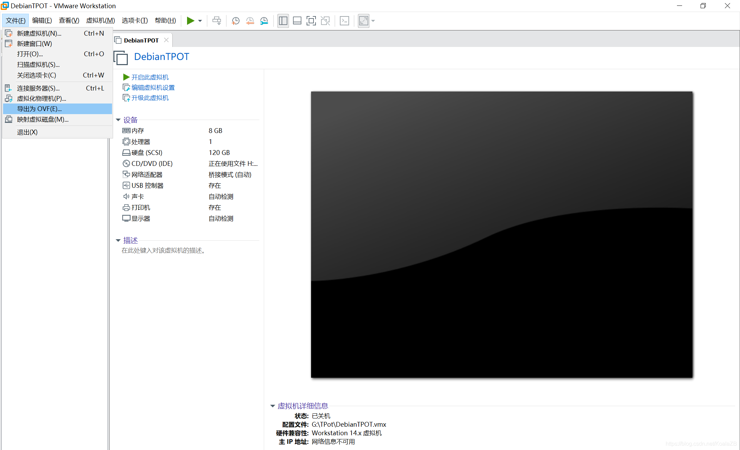The width and height of the screenshot is (740, 450).
Task: Click the send Ctrl+Alt+Del toolbar icon
Action: [217, 21]
